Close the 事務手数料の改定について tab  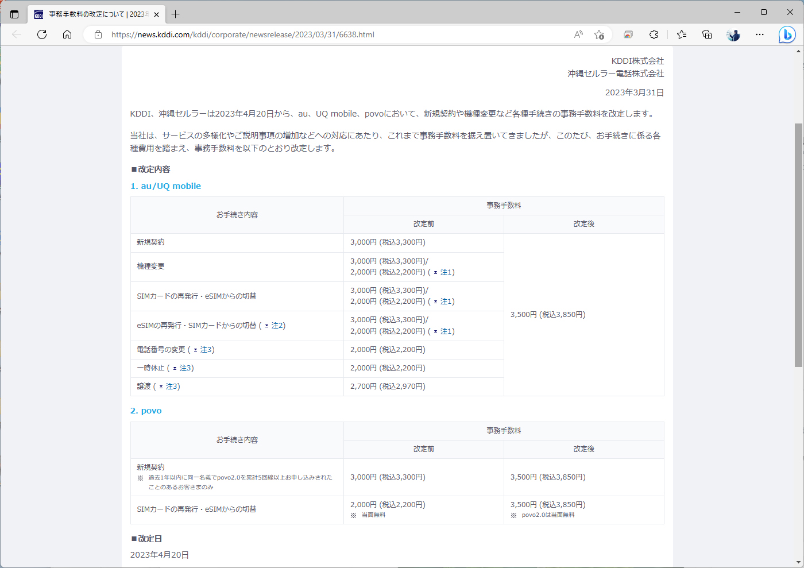[x=156, y=14]
